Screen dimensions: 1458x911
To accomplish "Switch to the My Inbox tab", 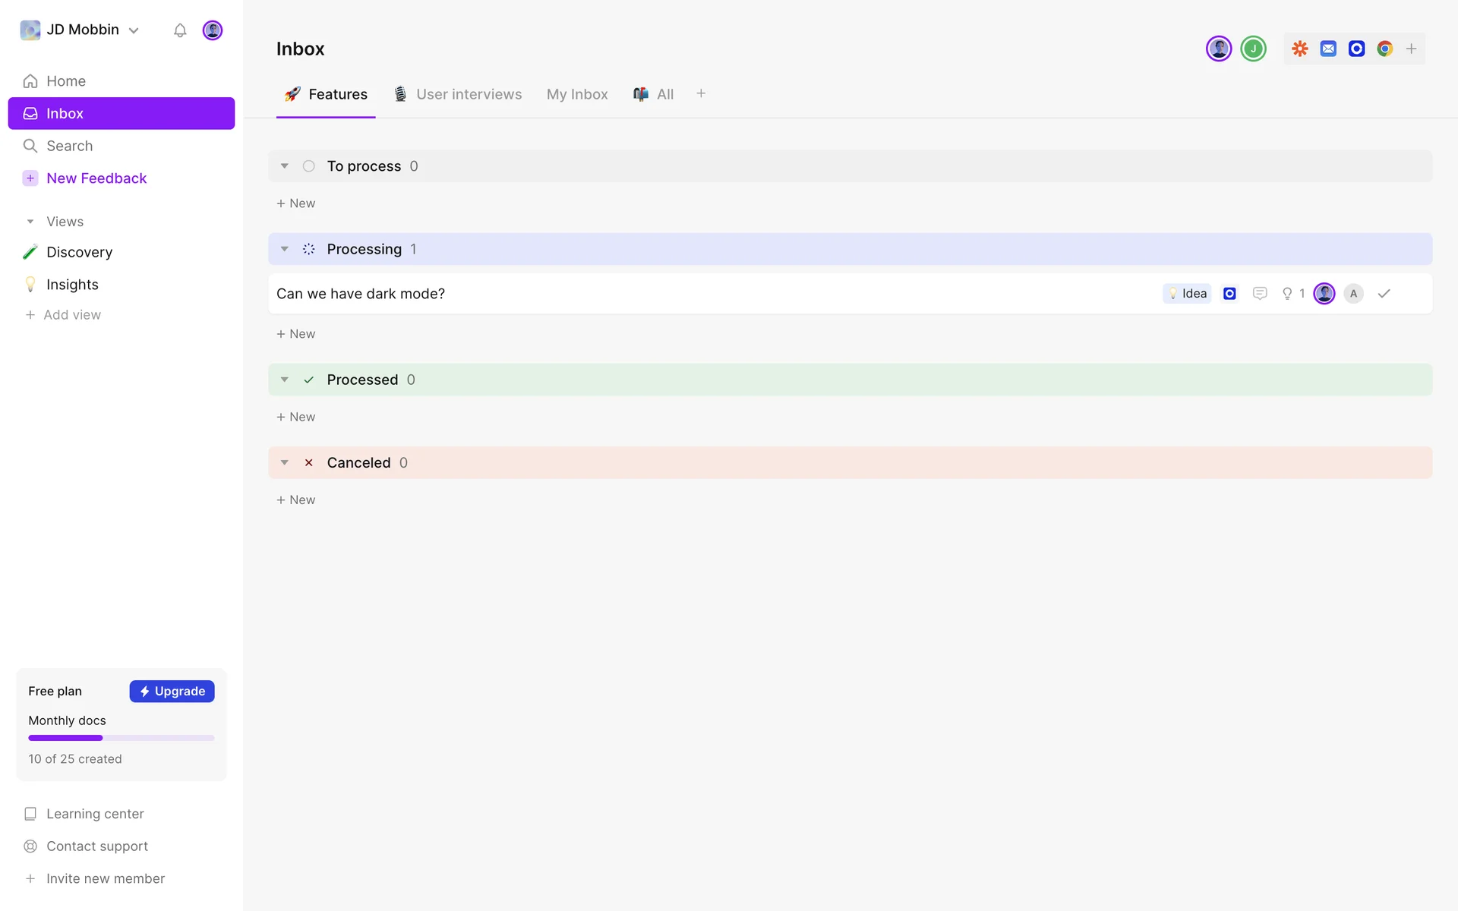I will point(577,94).
